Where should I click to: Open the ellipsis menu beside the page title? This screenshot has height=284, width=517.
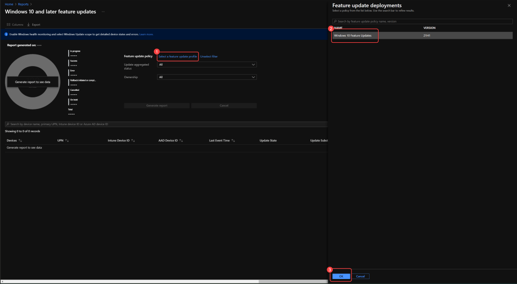(103, 11)
